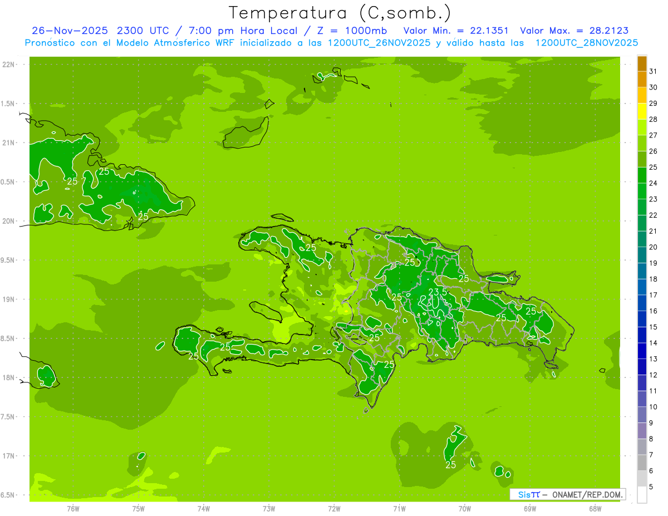Click the '29' colorbar legend value

coord(654,104)
